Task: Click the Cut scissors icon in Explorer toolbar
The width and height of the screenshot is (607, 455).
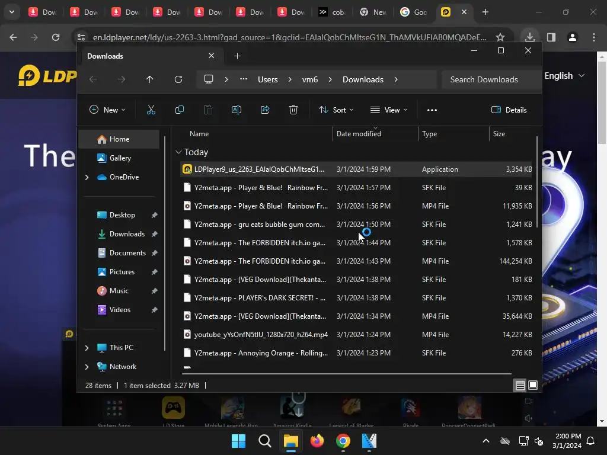Action: (x=151, y=110)
